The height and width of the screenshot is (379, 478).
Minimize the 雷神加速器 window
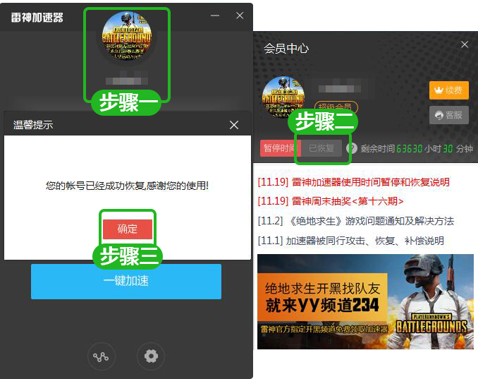(x=215, y=16)
